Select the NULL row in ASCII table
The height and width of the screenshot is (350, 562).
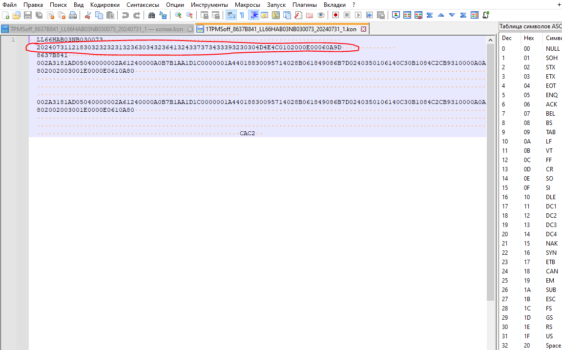[x=530, y=49]
